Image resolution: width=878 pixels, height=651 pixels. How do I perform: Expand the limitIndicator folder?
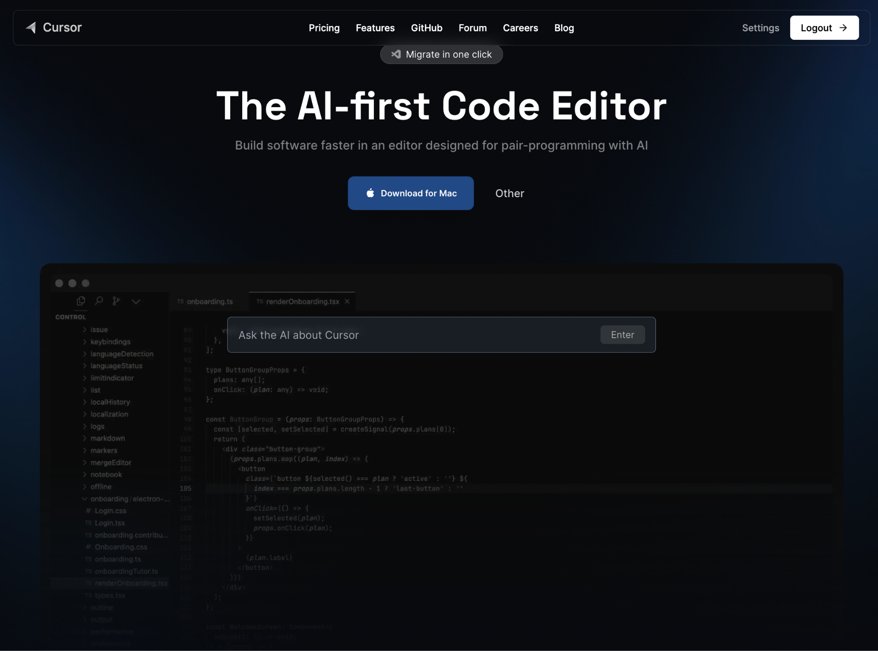(108, 378)
